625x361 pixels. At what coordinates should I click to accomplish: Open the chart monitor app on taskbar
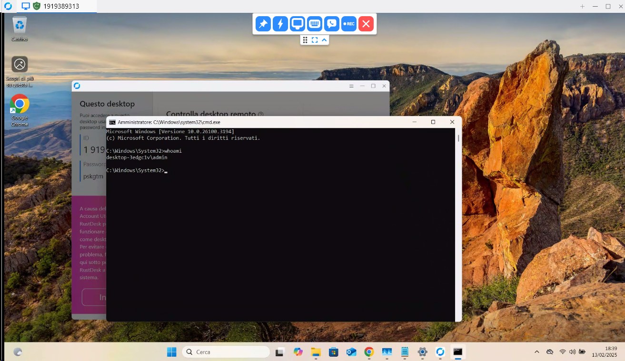(x=387, y=352)
